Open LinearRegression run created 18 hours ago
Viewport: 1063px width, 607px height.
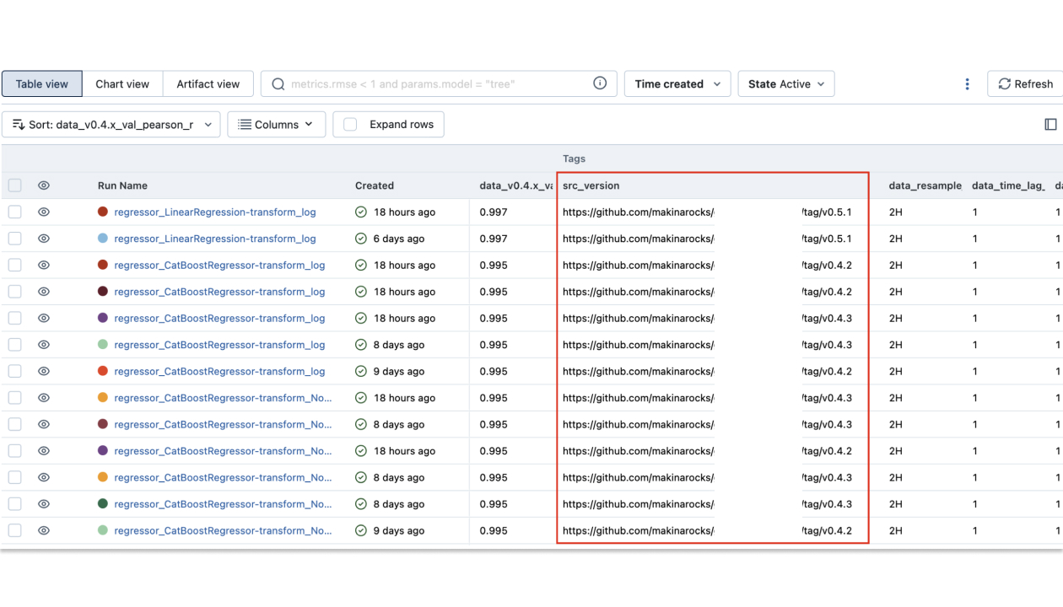(215, 212)
